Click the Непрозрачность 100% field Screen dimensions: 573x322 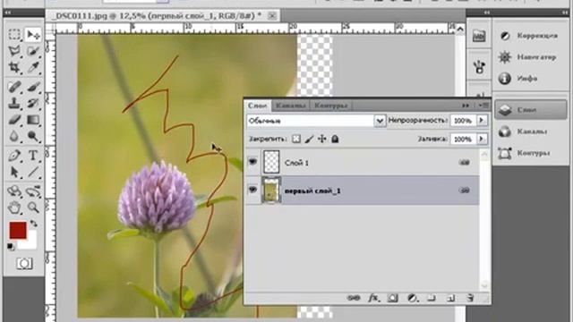(463, 120)
